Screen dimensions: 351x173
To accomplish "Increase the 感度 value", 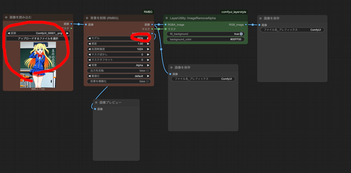I will click(148, 44).
